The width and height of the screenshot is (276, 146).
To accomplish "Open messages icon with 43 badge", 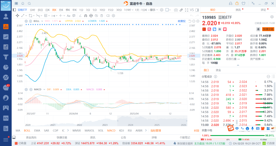I will coord(6,87).
